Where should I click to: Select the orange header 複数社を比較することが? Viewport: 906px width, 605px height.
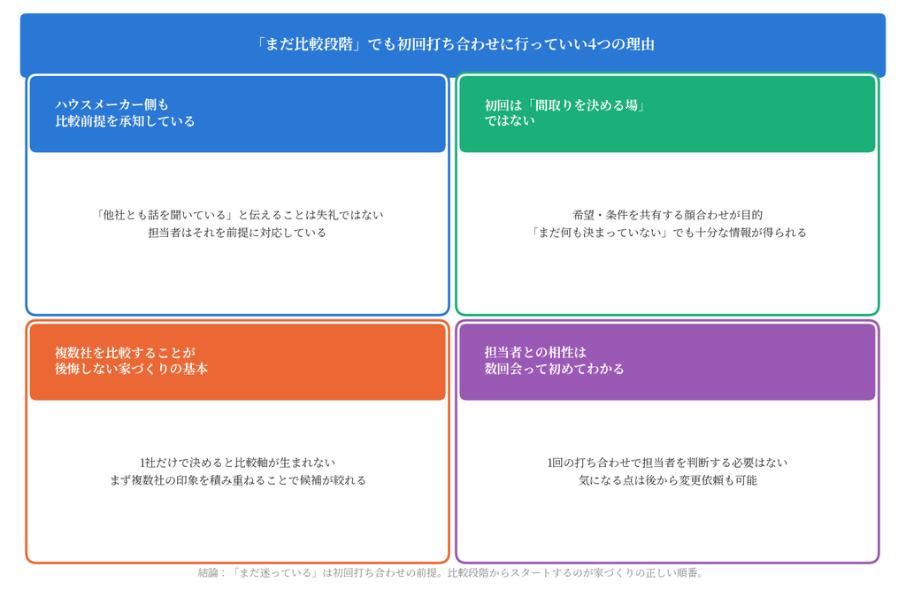point(237,362)
